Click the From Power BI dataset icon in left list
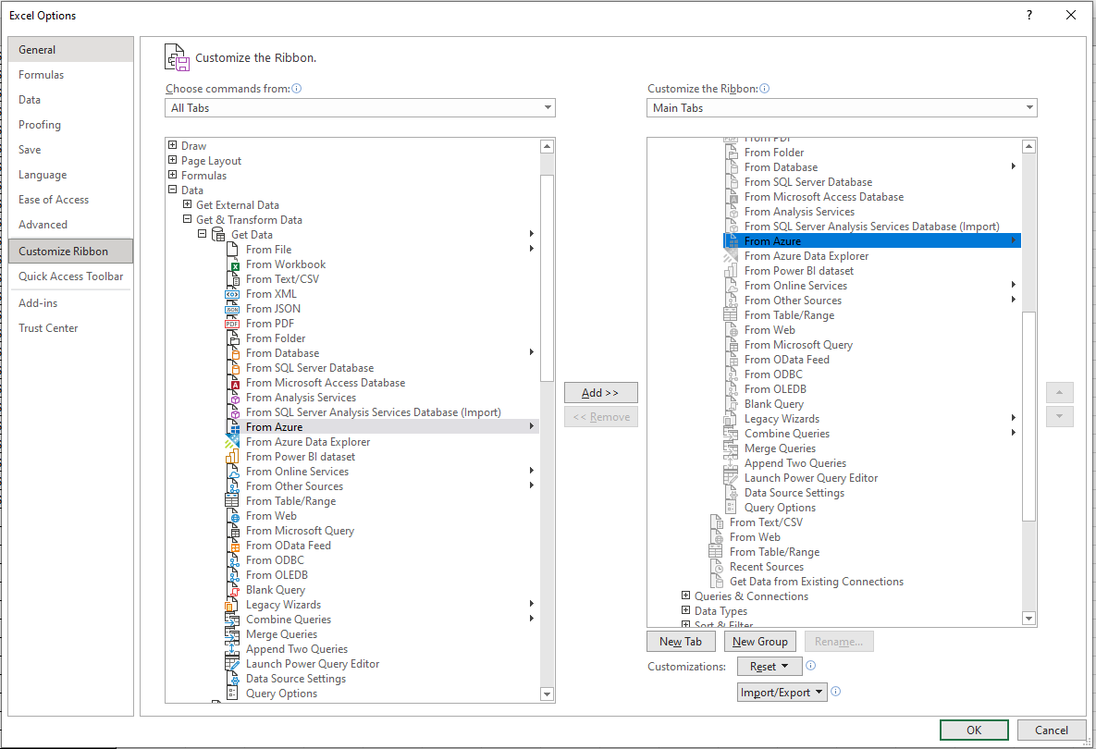 point(232,457)
